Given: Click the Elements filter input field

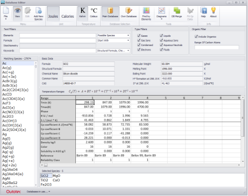Looking at the screenshot, I should click(58, 35).
